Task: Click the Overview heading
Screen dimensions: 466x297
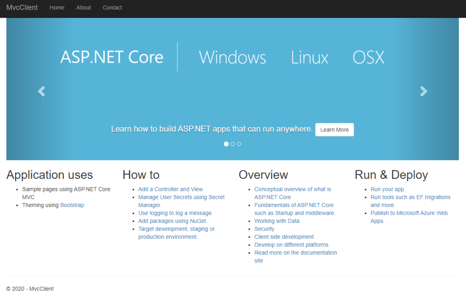Action: pyautogui.click(x=263, y=175)
